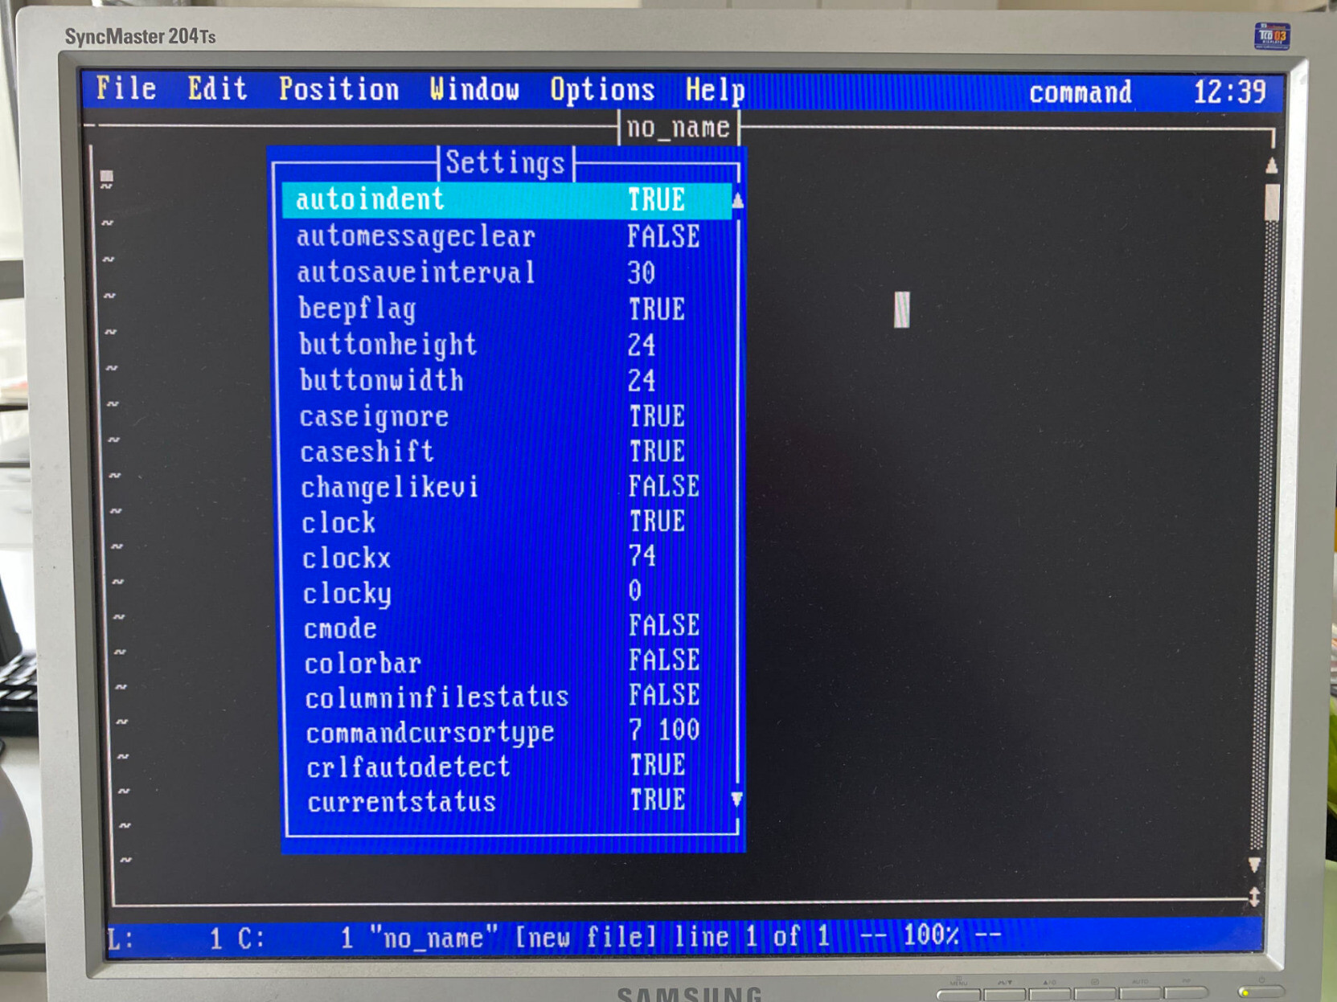
Task: Toggle the caseshift setting
Action: click(508, 452)
